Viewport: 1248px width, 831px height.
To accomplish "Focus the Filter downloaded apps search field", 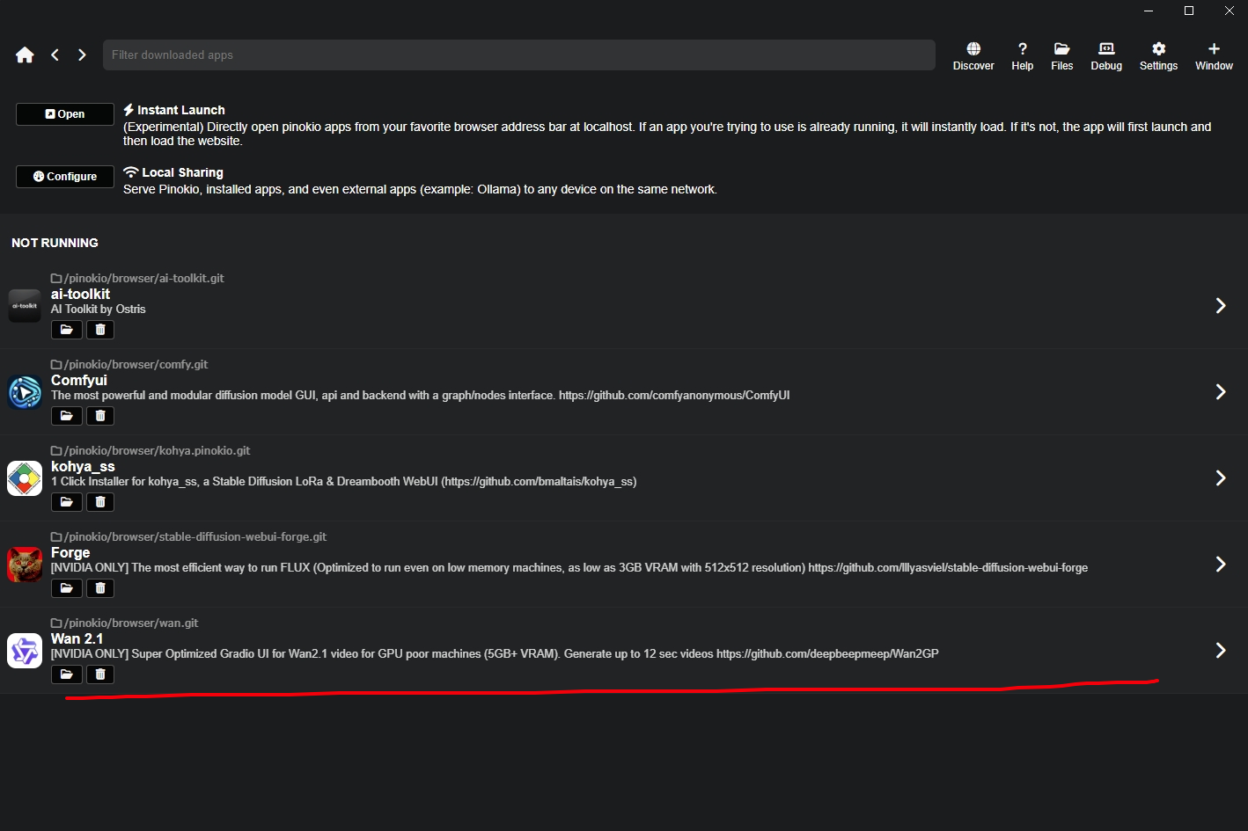I will [518, 55].
